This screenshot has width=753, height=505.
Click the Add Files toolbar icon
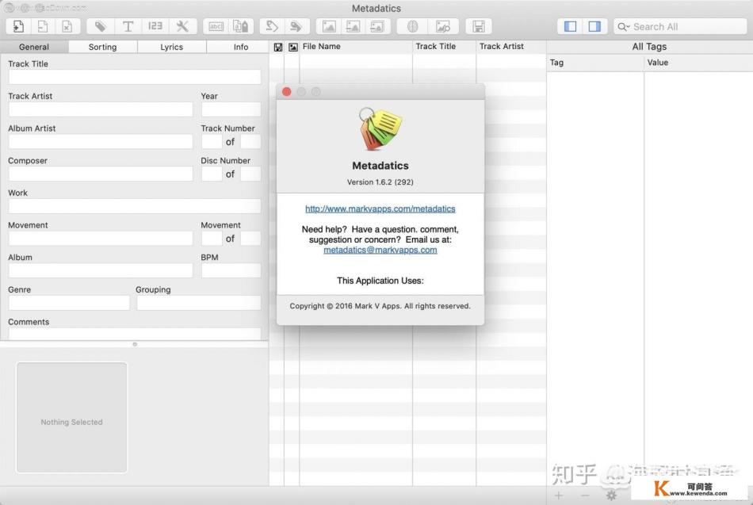tap(17, 26)
